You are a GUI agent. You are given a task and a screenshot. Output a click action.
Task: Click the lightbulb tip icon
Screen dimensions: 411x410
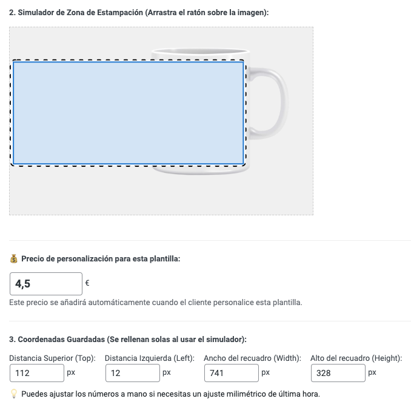(x=13, y=394)
